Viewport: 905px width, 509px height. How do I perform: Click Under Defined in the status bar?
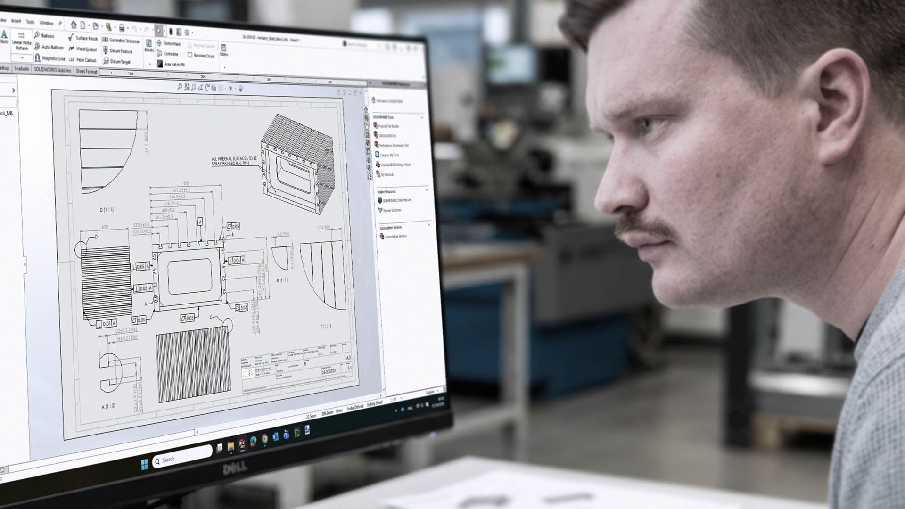355,408
